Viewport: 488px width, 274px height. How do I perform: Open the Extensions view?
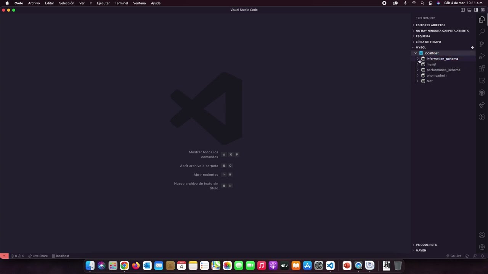tap(482, 68)
